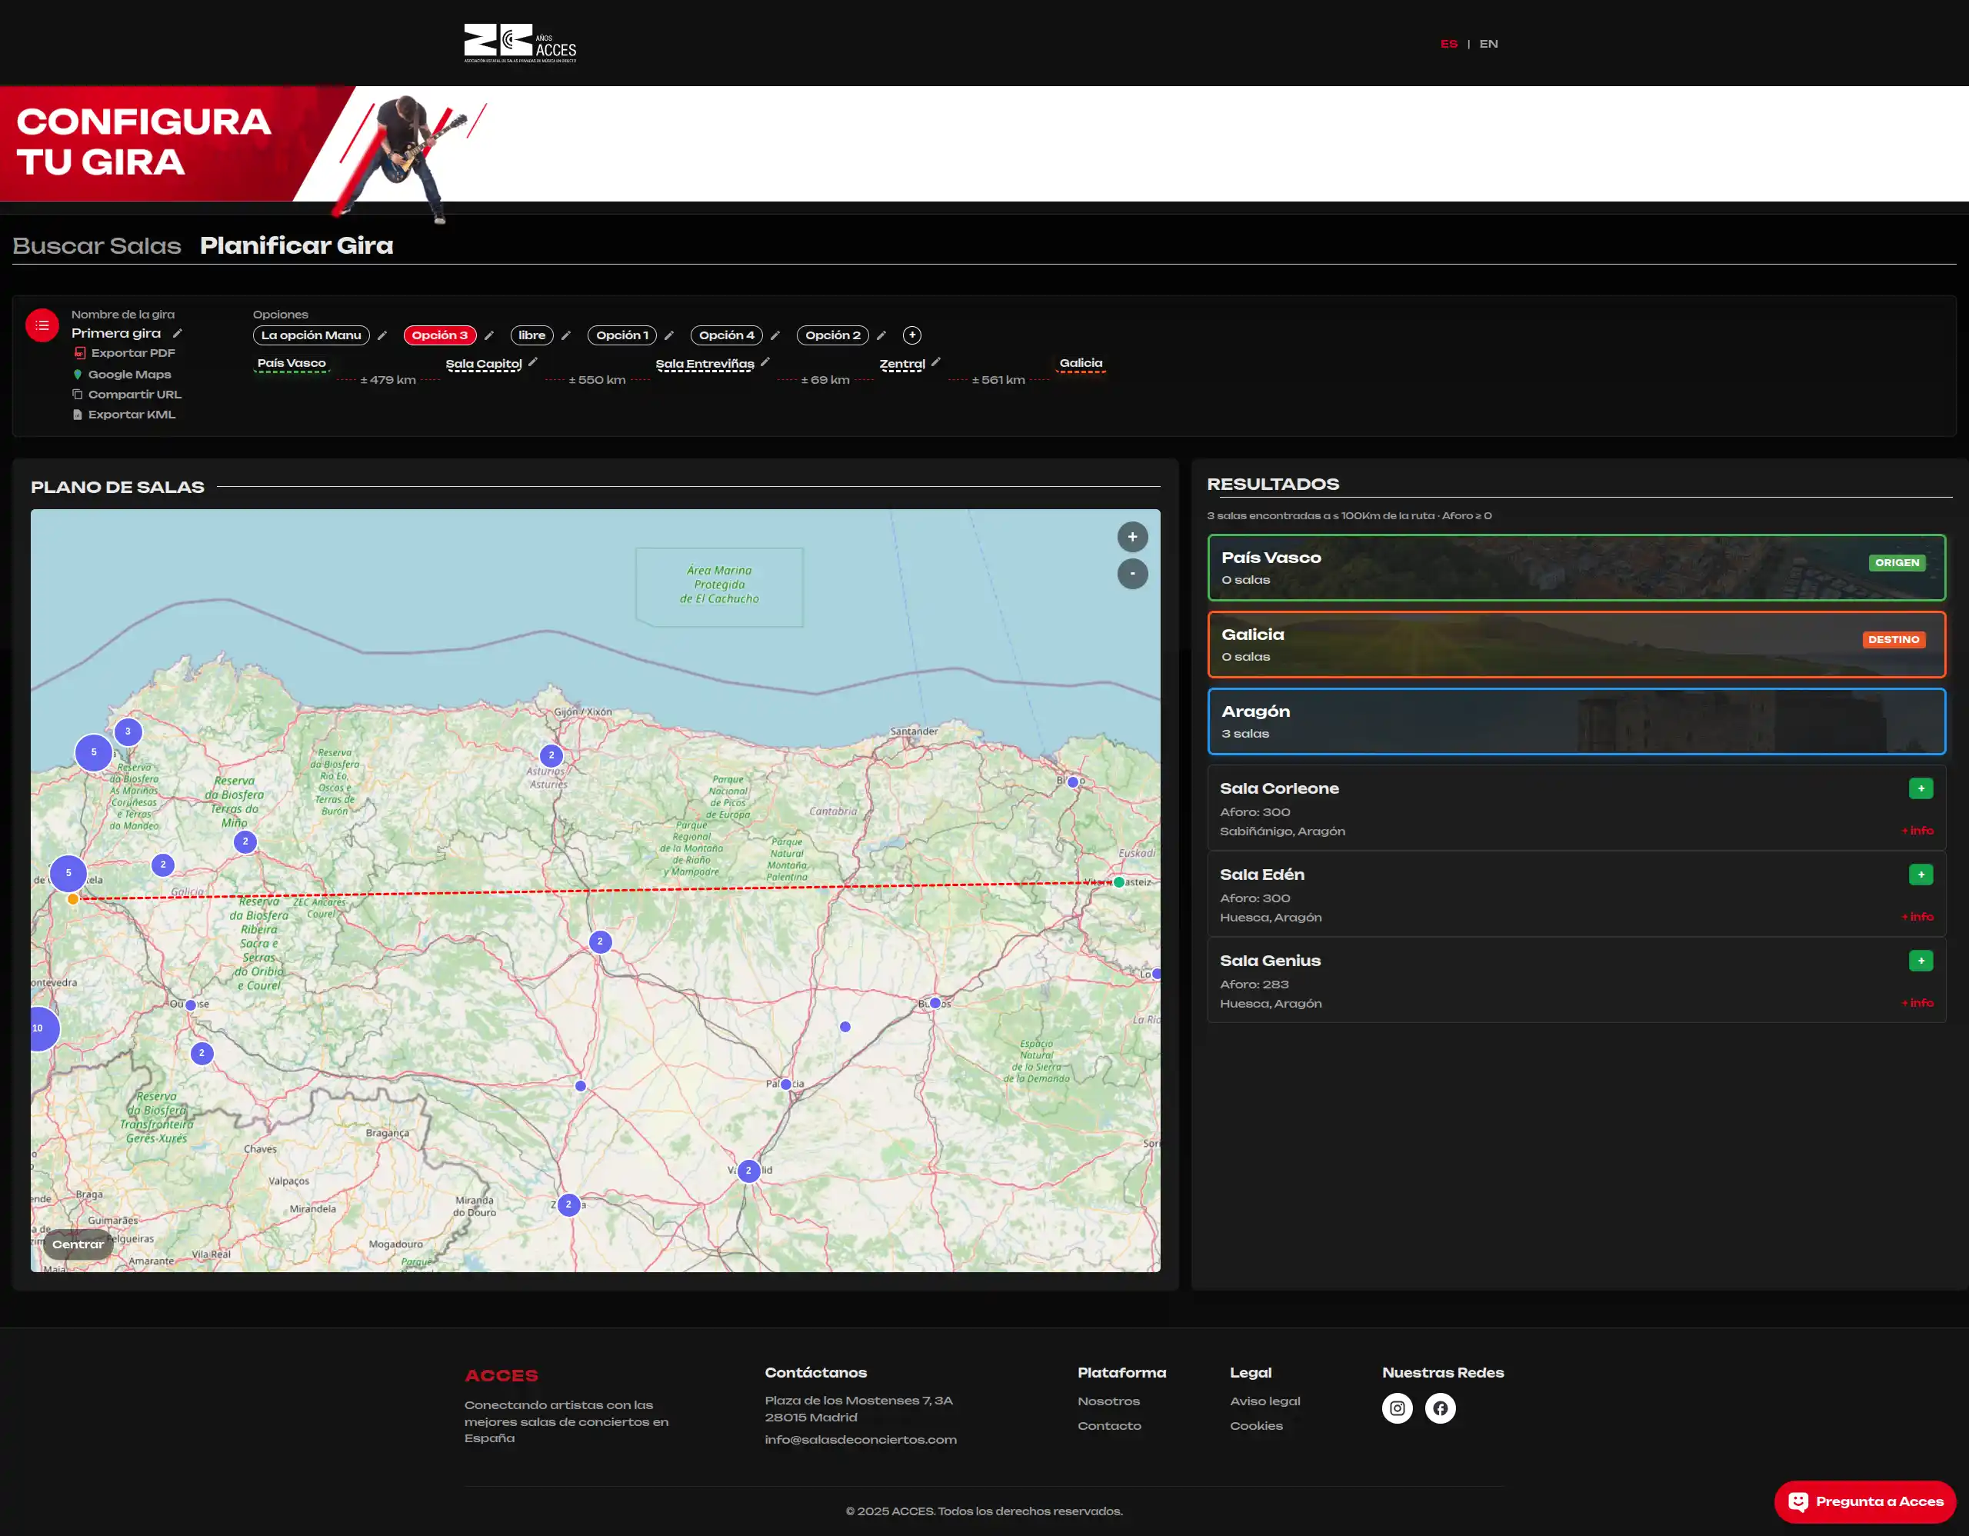Open the Instagram social icon

pos(1397,1408)
